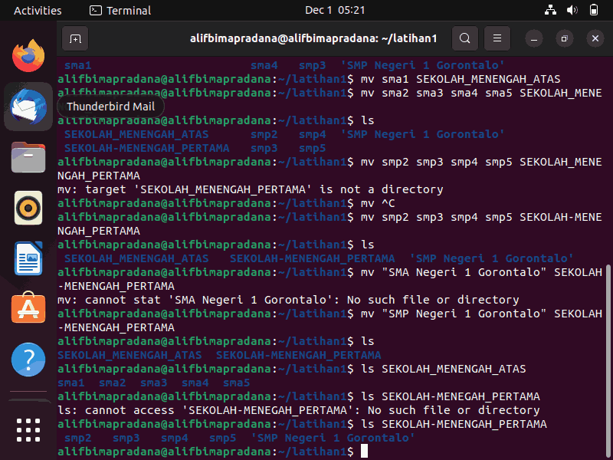Viewport: 613px width, 460px height.
Task: Click 'smp3' in the last directory listing
Action: (126, 438)
